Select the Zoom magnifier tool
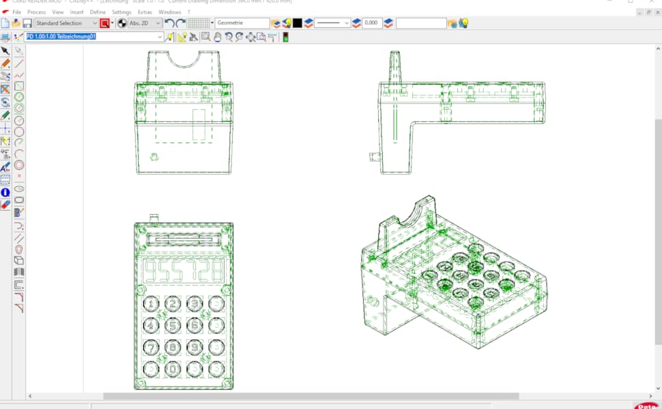The height and width of the screenshot is (409, 662). tap(230, 36)
